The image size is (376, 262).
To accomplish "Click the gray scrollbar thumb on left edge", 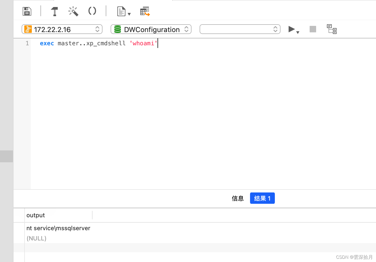I will (6, 156).
